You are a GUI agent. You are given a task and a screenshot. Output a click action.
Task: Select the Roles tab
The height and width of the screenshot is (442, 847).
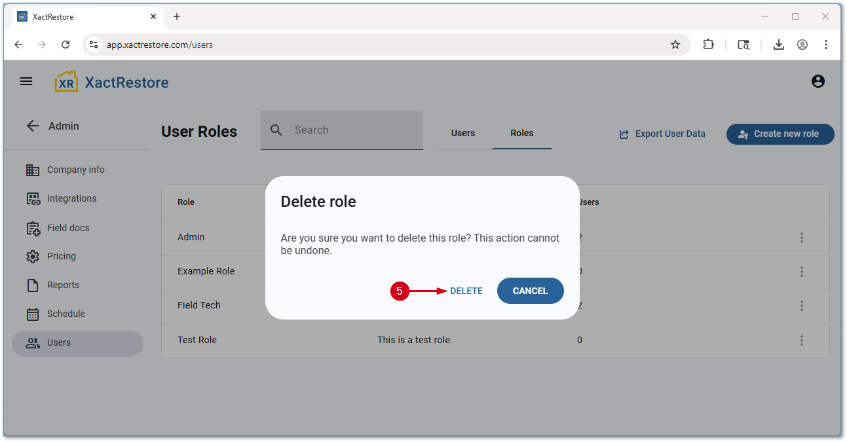click(522, 133)
